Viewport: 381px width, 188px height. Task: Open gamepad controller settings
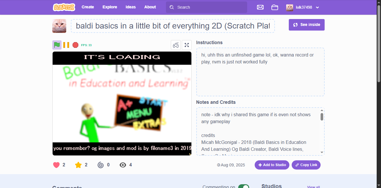click(x=176, y=45)
